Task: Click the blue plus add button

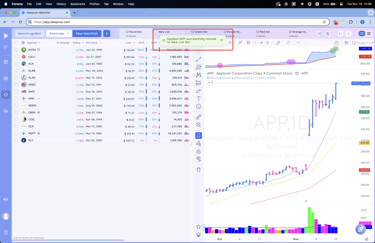Action: pos(107,33)
